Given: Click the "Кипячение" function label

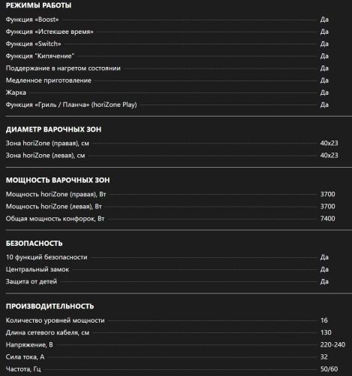Looking at the screenshot, I should [40, 56].
